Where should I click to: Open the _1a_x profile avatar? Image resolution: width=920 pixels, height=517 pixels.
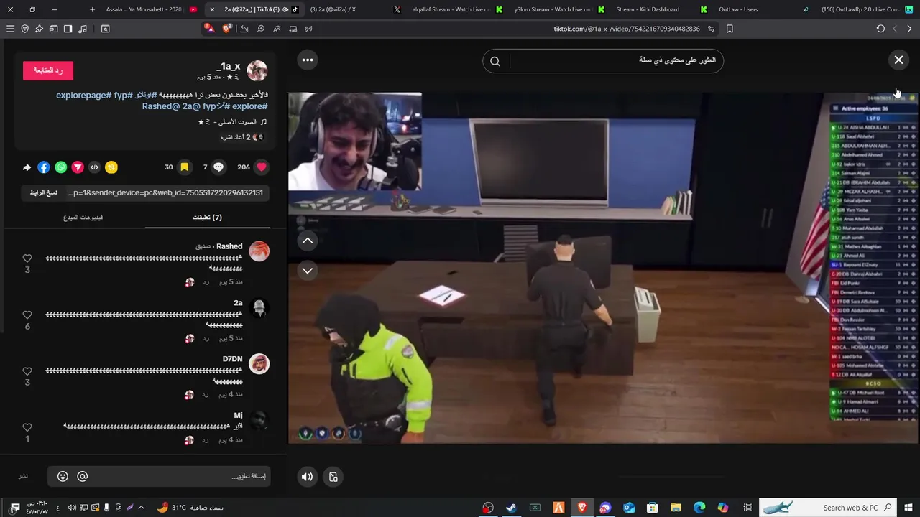click(257, 70)
